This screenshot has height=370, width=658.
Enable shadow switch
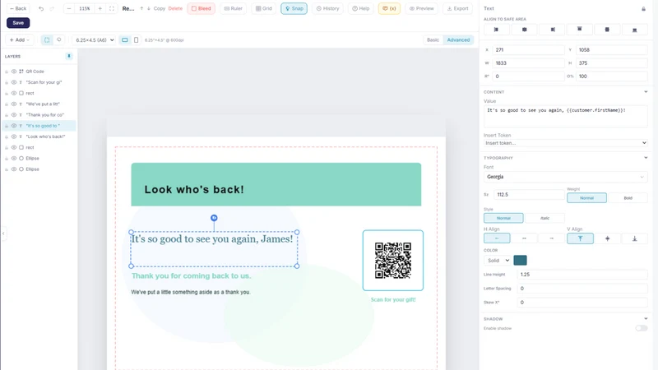[x=642, y=328]
